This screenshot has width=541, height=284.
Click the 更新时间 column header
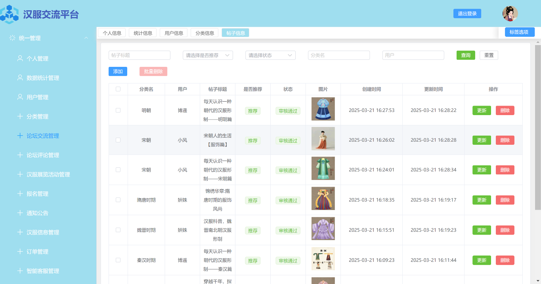[x=433, y=89]
